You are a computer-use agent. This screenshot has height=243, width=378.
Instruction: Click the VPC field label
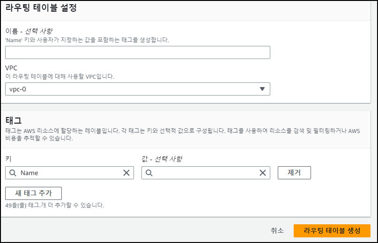[11, 68]
